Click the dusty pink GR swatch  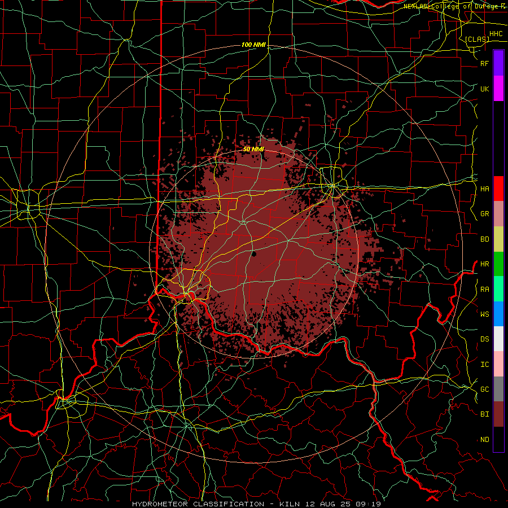498,214
